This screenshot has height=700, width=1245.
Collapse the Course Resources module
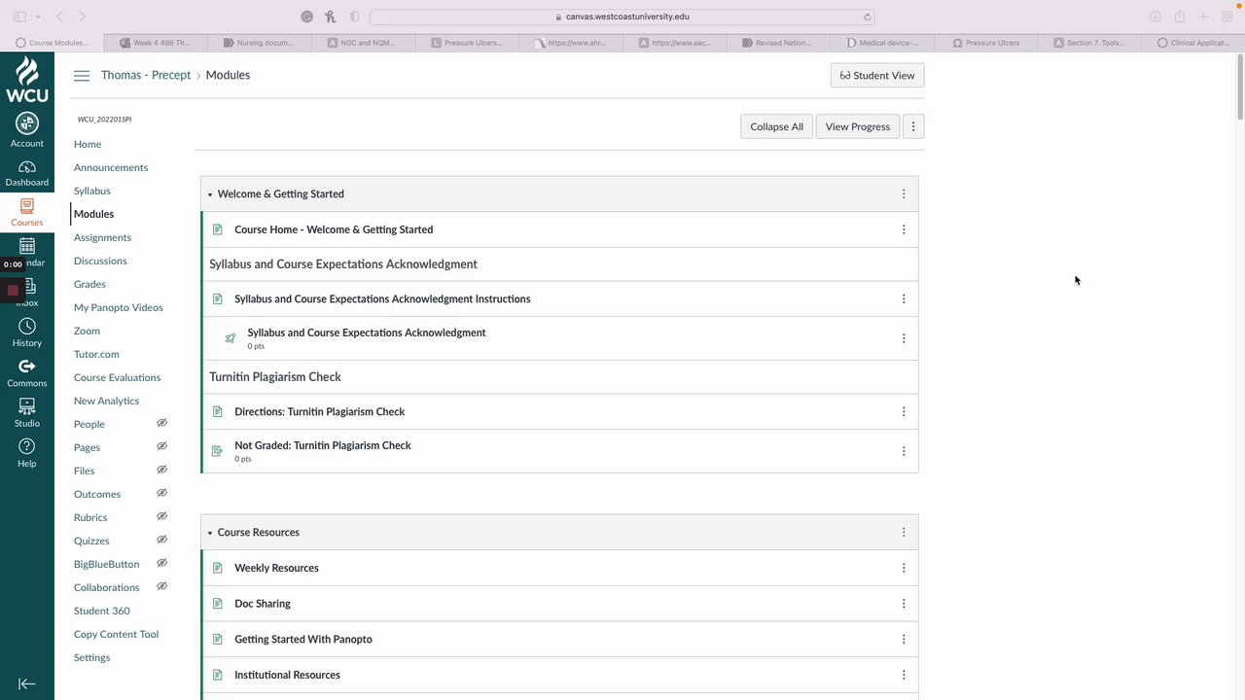pos(210,533)
